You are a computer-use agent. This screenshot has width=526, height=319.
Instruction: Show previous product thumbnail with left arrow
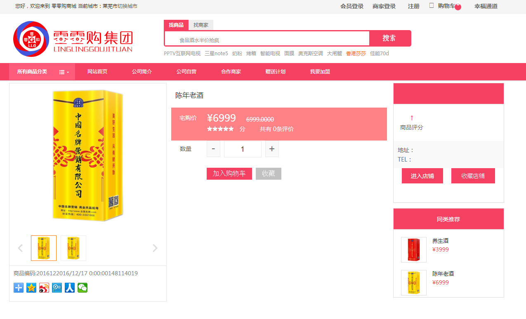20,248
